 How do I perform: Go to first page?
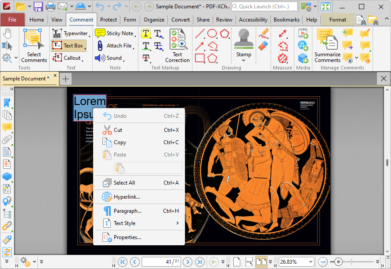123,262
